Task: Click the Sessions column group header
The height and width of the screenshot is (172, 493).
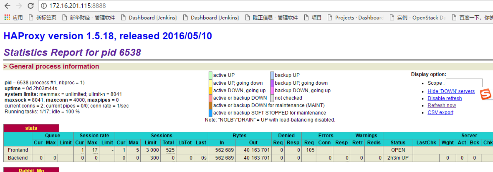Action: point(162,135)
